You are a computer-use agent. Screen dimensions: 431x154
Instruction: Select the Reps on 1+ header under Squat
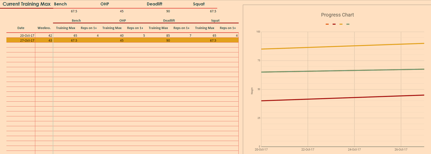[x=228, y=28]
